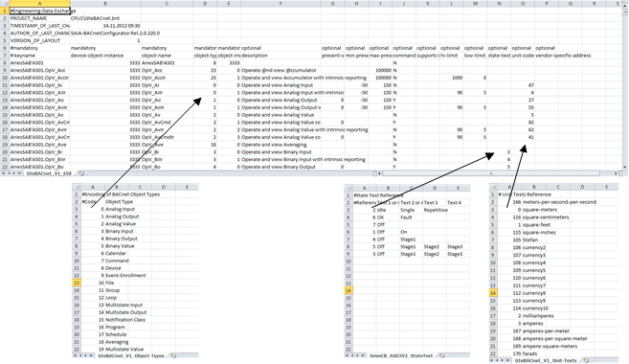Select the SAIA-BACnetConfigurator Rel.2.0.220.0 cell
This screenshot has width=629, height=364.
[105, 34]
